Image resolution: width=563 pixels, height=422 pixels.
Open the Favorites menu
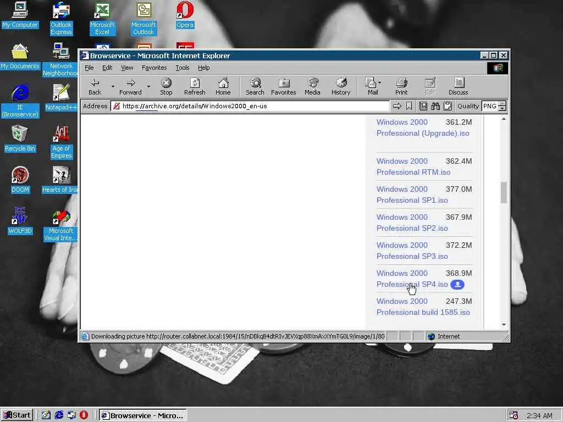coord(154,68)
